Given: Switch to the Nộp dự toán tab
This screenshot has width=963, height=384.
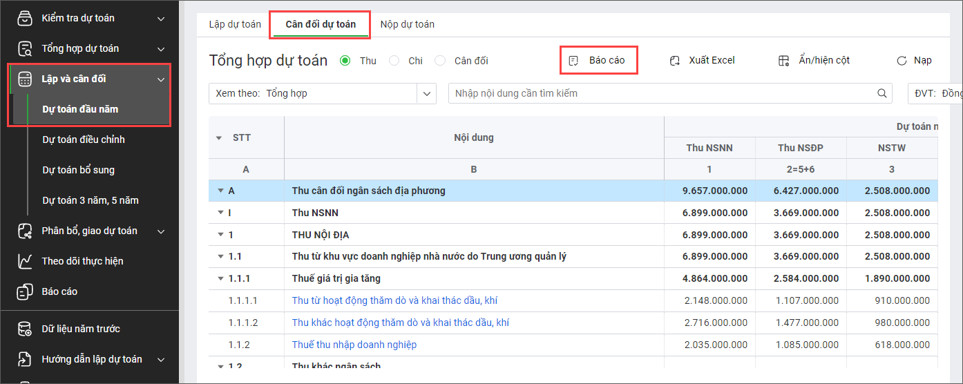Looking at the screenshot, I should pos(407,24).
